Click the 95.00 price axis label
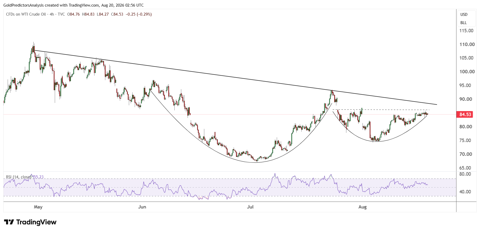The image size is (480, 232). coord(465,85)
